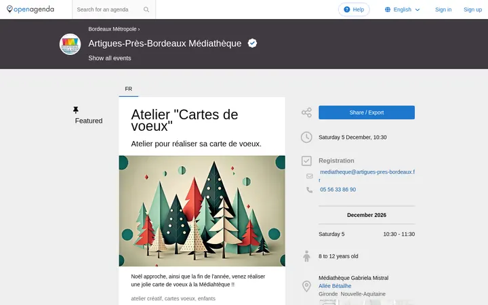Click the December 2026 month heading
The width and height of the screenshot is (488, 305).
[x=367, y=215]
